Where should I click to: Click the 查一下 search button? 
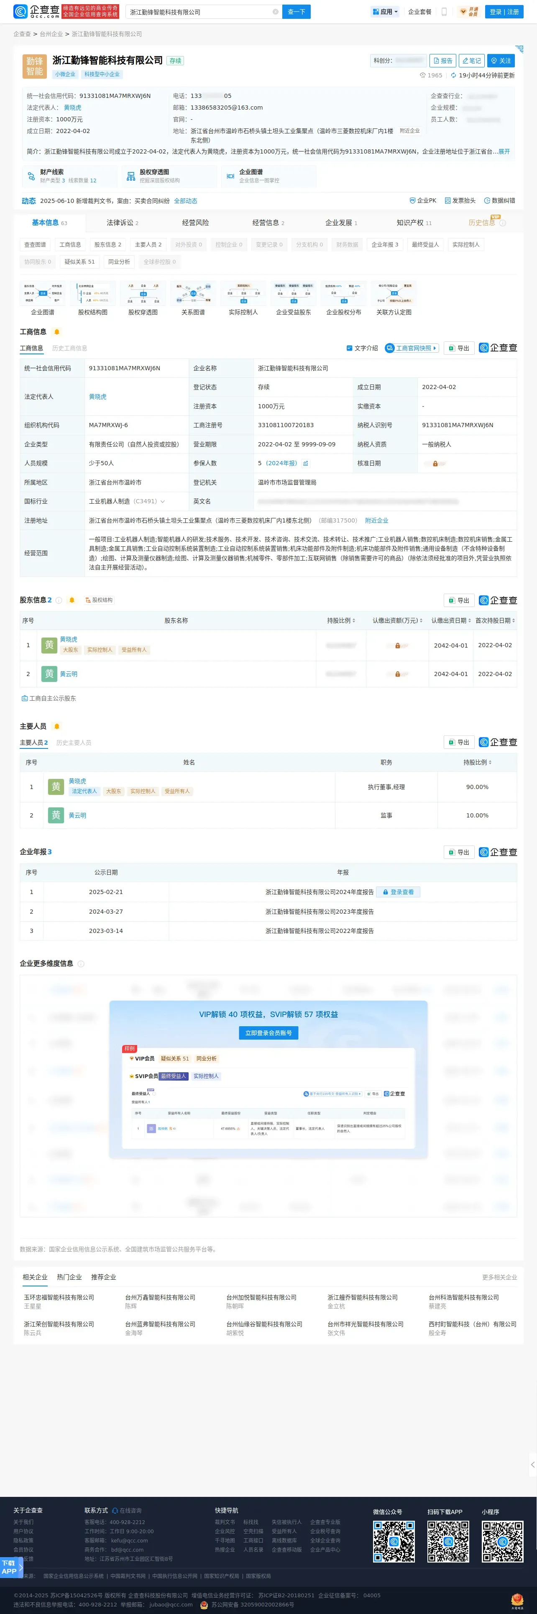pos(297,12)
